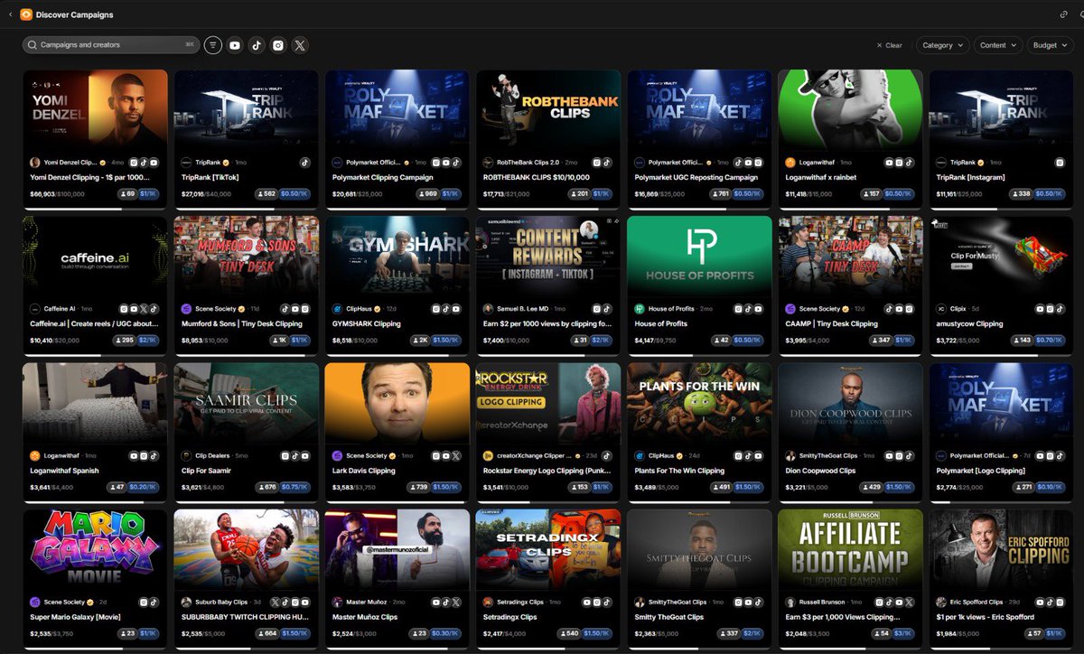The height and width of the screenshot is (654, 1084).
Task: Open the caffeine.ai campaign thumbnail
Action: click(x=95, y=257)
